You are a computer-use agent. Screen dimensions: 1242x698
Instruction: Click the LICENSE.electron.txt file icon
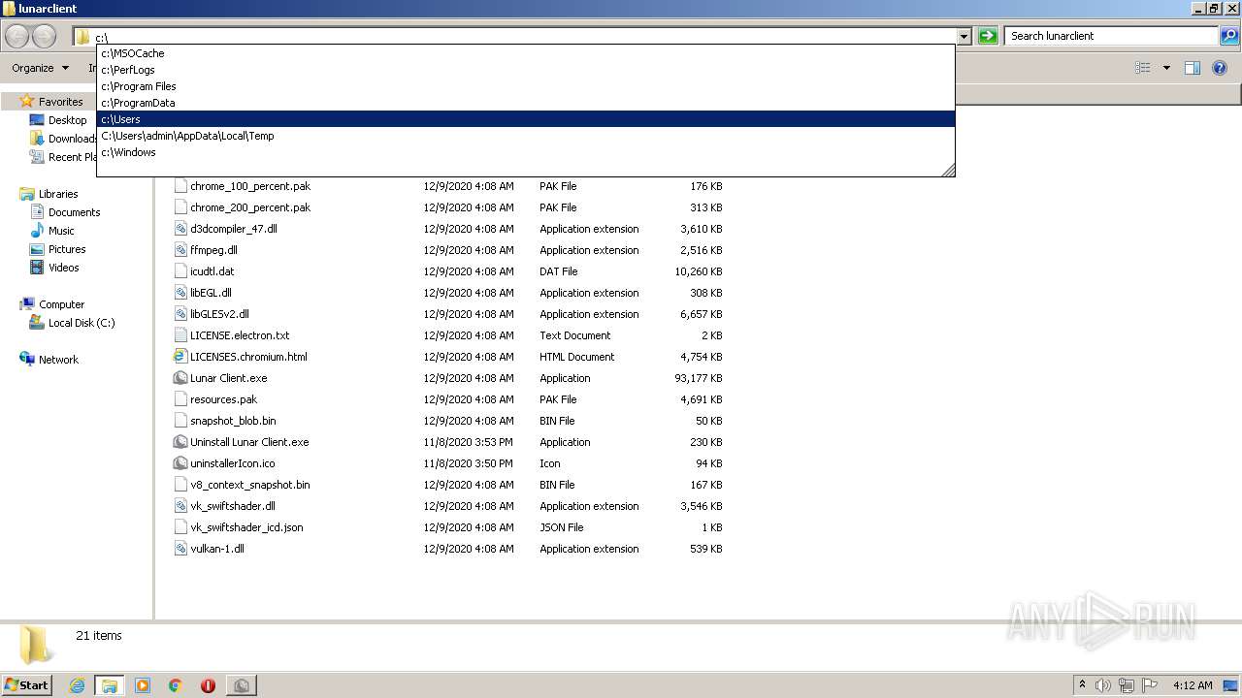point(180,335)
